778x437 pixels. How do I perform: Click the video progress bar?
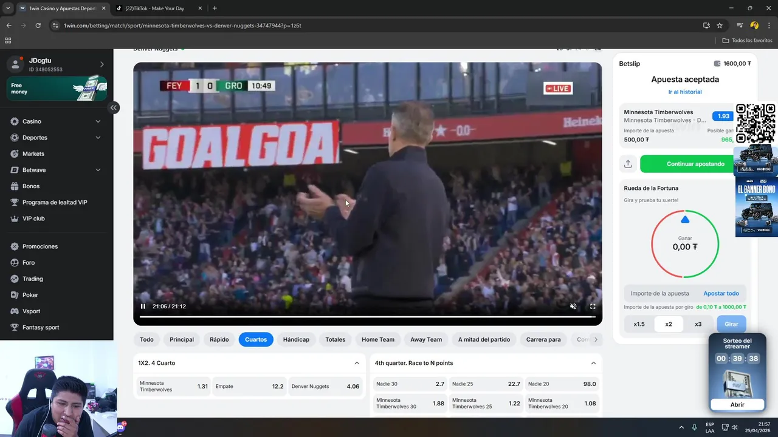coord(367,317)
